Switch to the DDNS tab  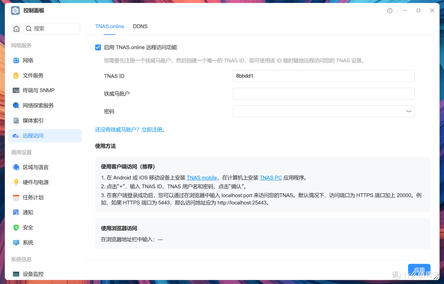[x=140, y=26]
